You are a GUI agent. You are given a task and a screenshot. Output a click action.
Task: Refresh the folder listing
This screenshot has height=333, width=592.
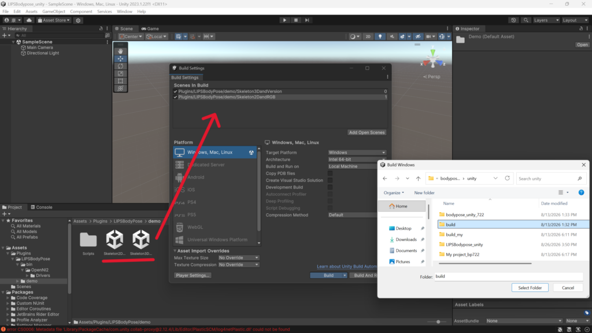coord(507,178)
